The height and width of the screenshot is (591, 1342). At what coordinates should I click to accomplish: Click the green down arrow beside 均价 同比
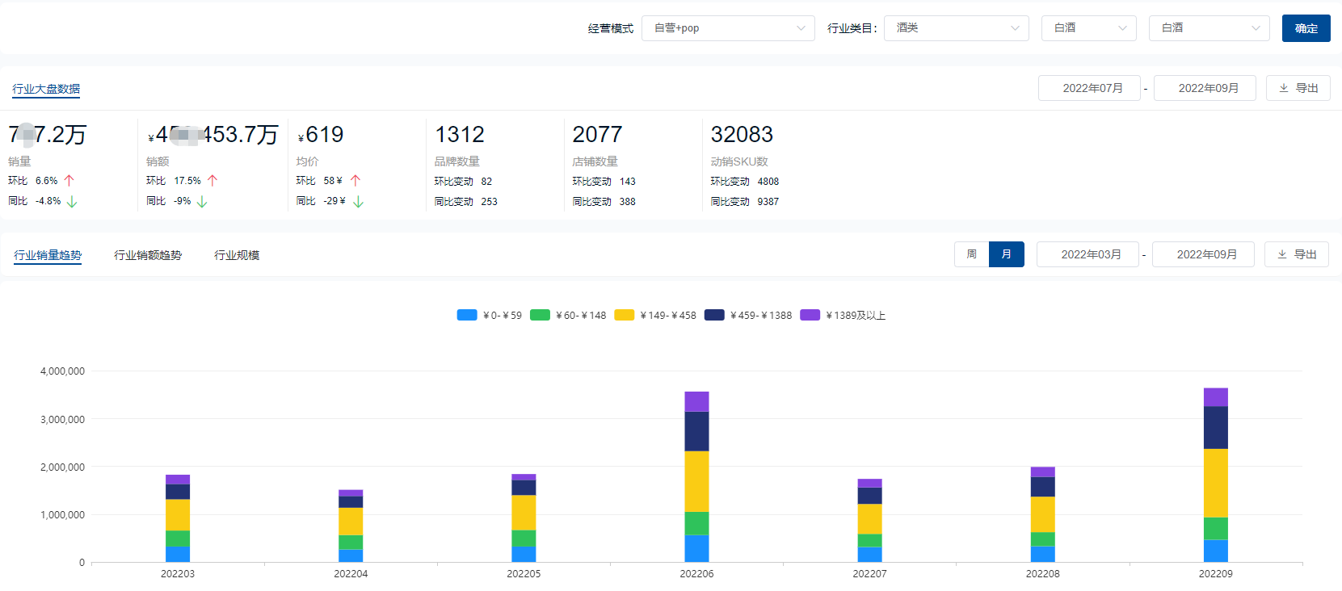pos(358,201)
